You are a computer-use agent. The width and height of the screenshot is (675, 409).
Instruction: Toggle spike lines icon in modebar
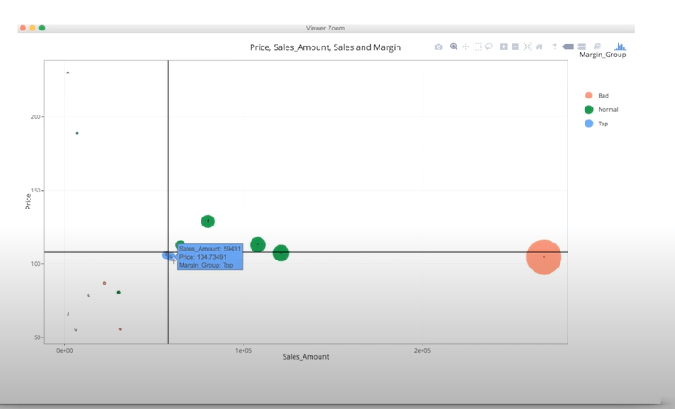point(553,47)
